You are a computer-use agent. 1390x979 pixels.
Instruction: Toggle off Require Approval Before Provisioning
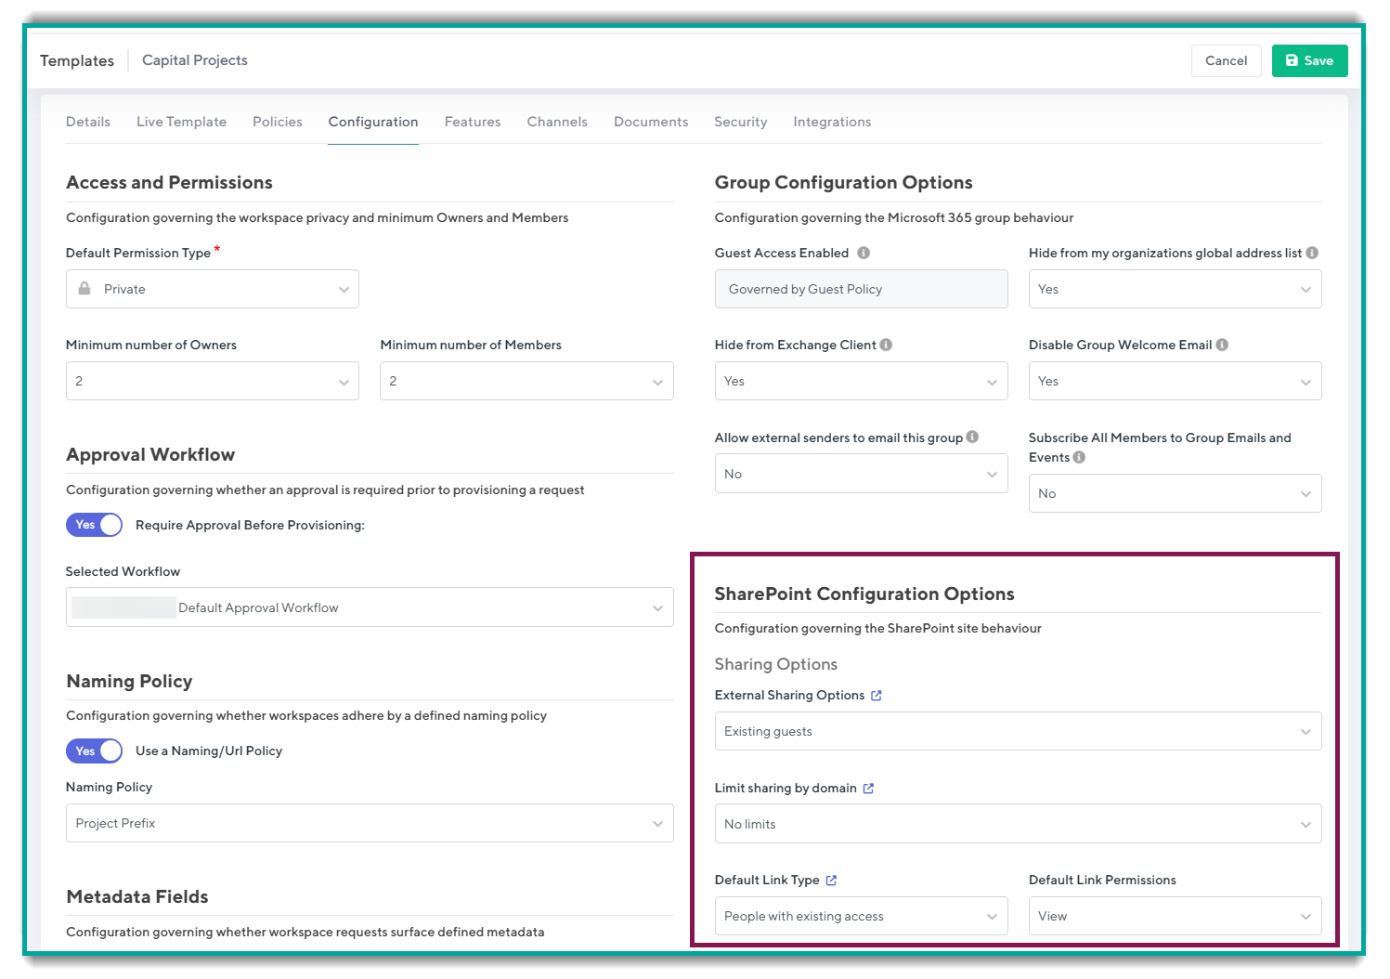(x=94, y=525)
